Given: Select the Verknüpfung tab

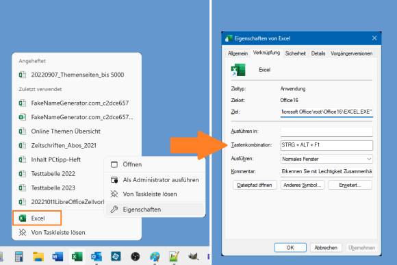Looking at the screenshot, I should pos(266,53).
